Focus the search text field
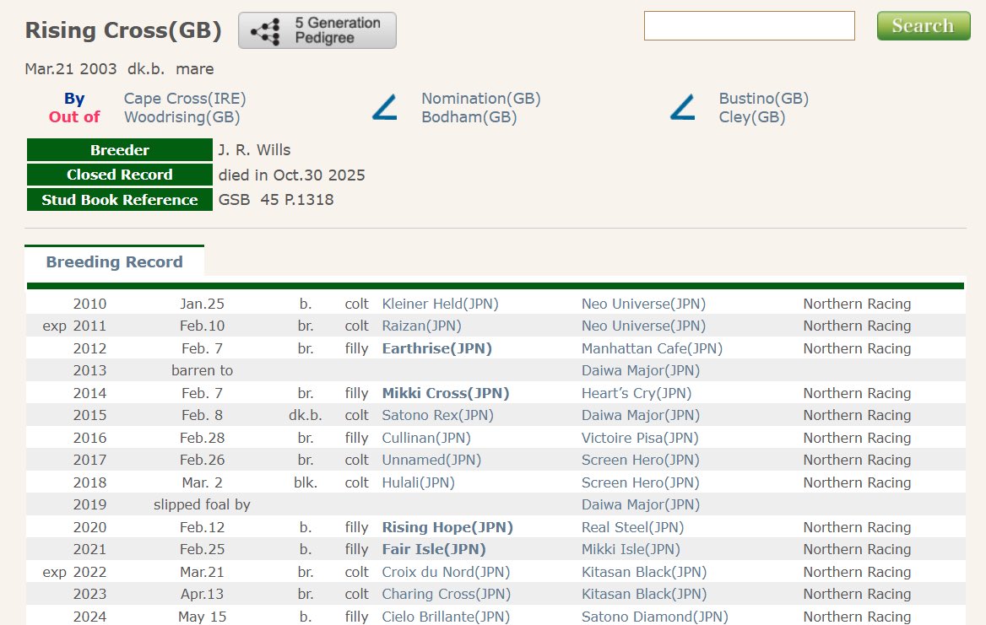This screenshot has width=986, height=625. [749, 26]
